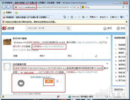The width and height of the screenshot is (130, 100).
Task: Click the browser Forward button
Action: point(9,7)
